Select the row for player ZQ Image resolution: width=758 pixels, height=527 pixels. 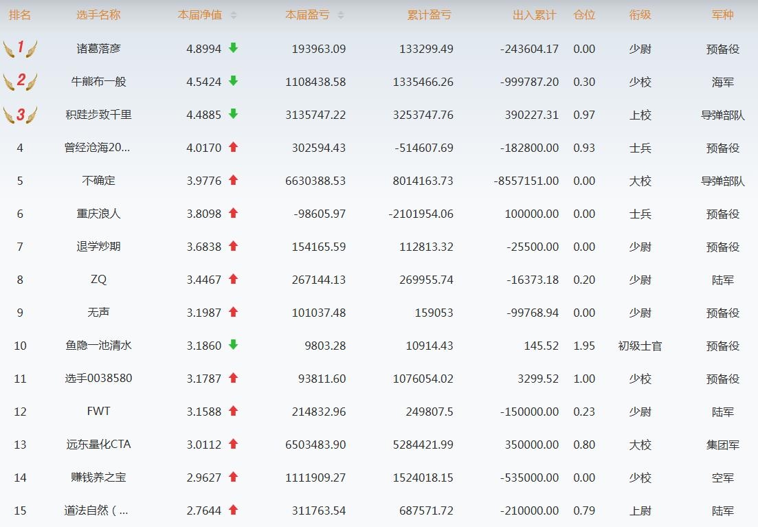tap(98, 280)
